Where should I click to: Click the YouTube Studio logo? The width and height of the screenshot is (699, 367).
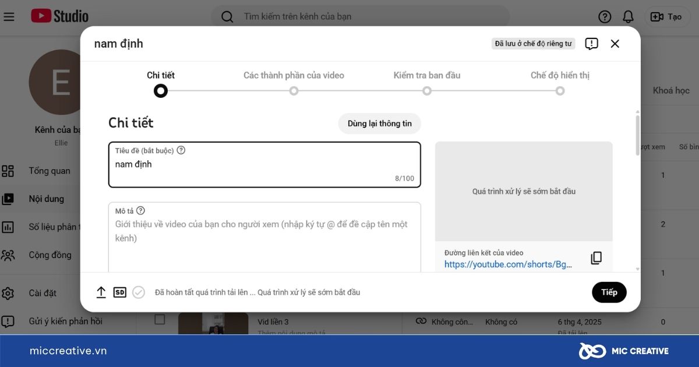(x=59, y=16)
